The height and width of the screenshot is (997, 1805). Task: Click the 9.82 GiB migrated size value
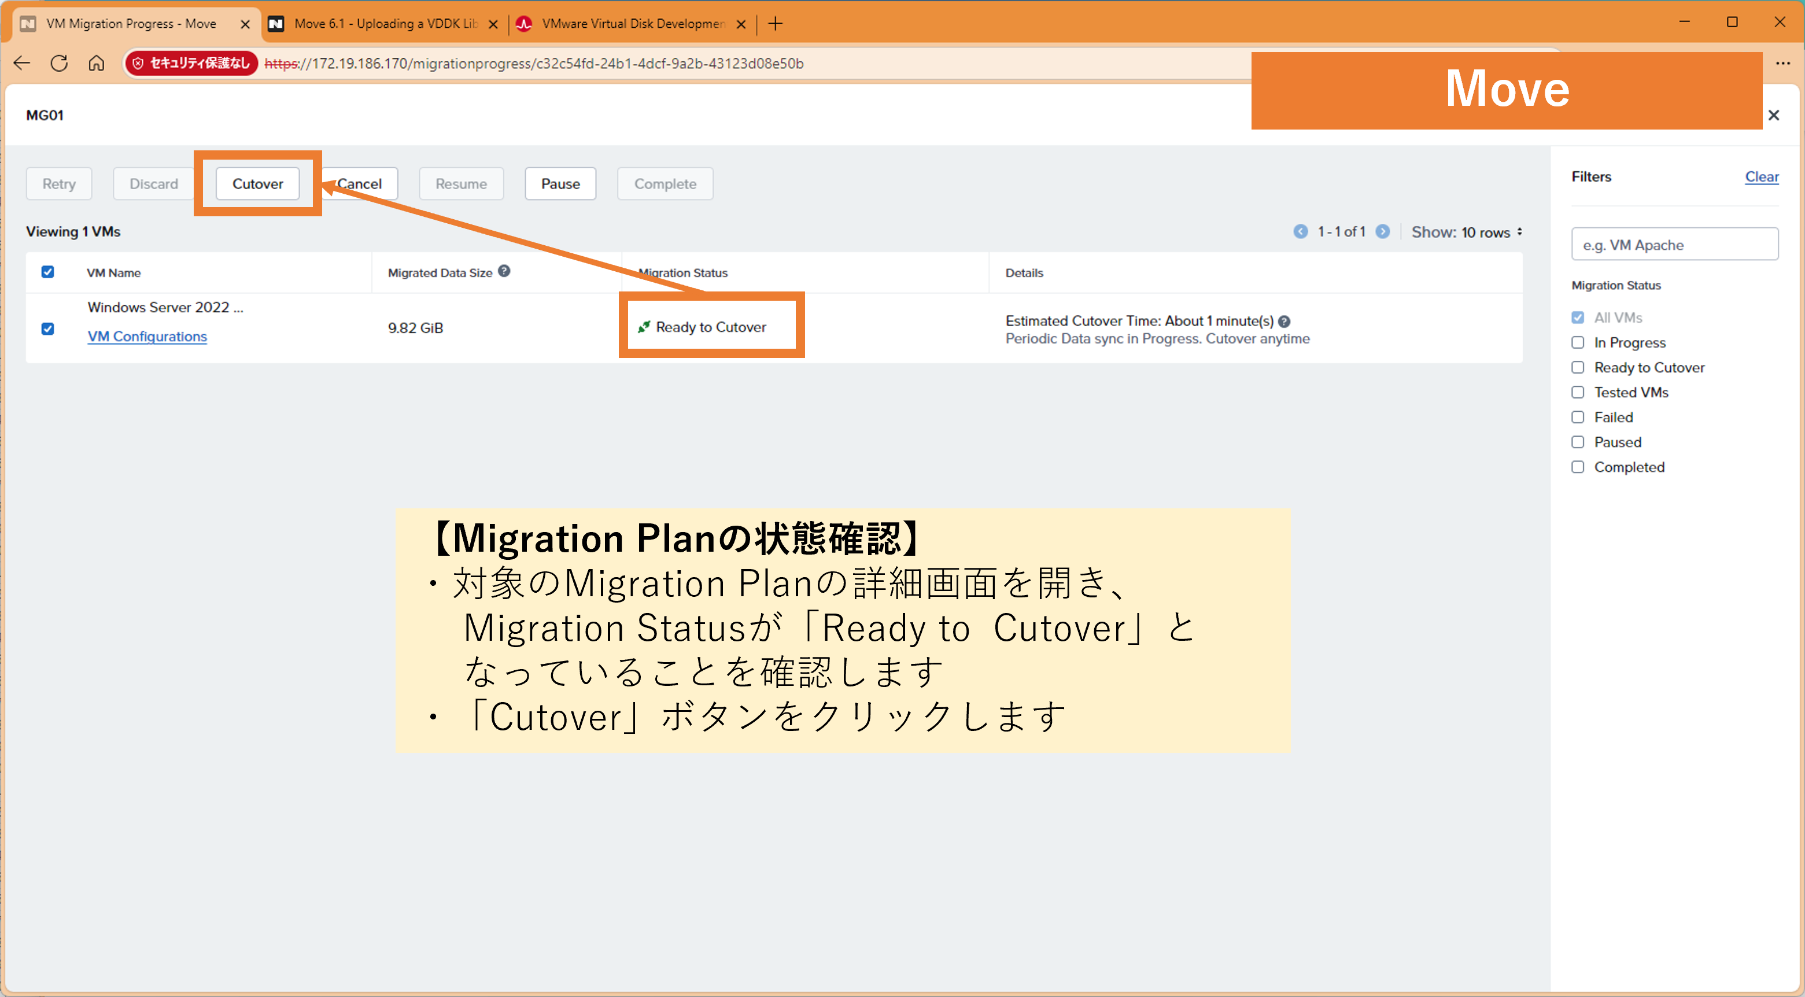pyautogui.click(x=415, y=328)
